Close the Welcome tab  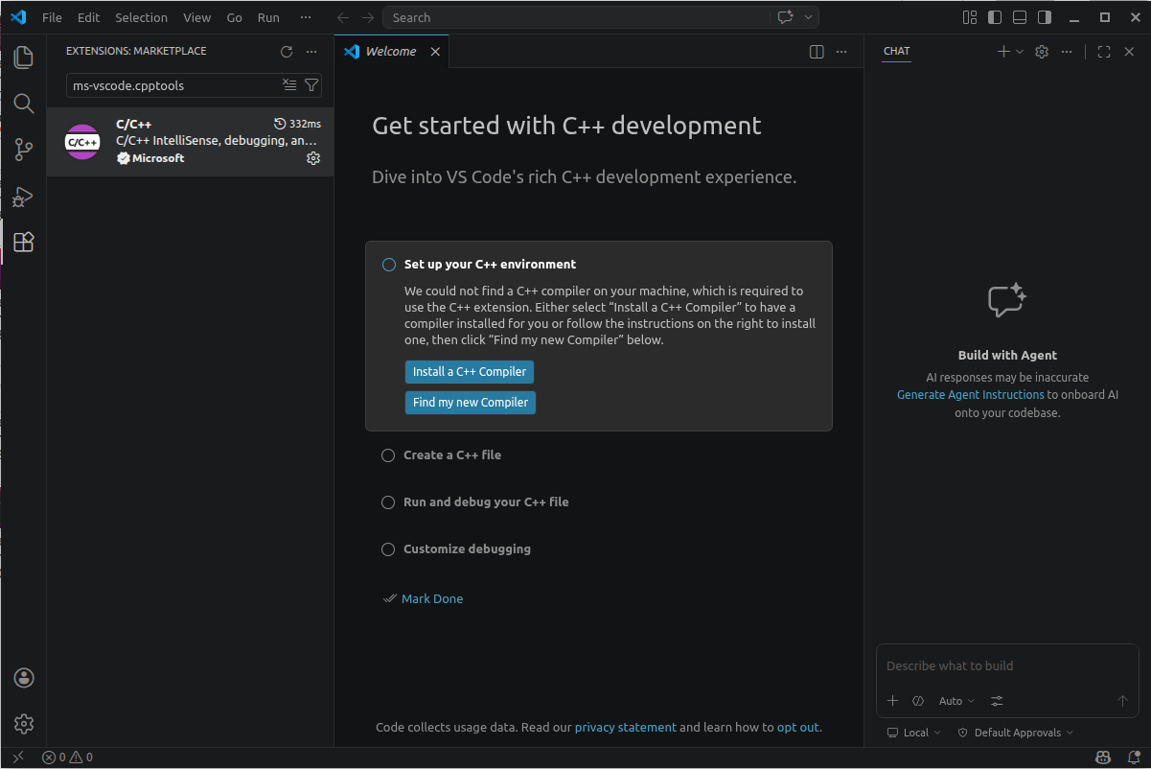(435, 52)
